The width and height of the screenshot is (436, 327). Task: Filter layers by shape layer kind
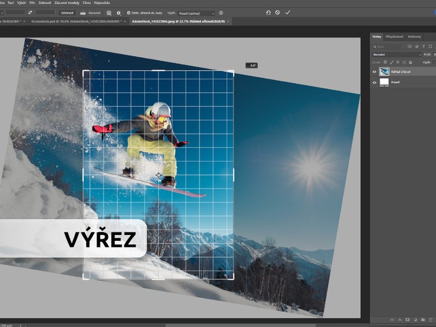431,46
